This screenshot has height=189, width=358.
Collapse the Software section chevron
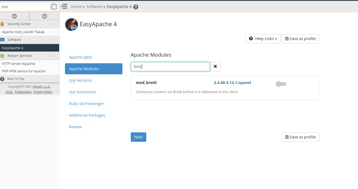tap(54, 40)
